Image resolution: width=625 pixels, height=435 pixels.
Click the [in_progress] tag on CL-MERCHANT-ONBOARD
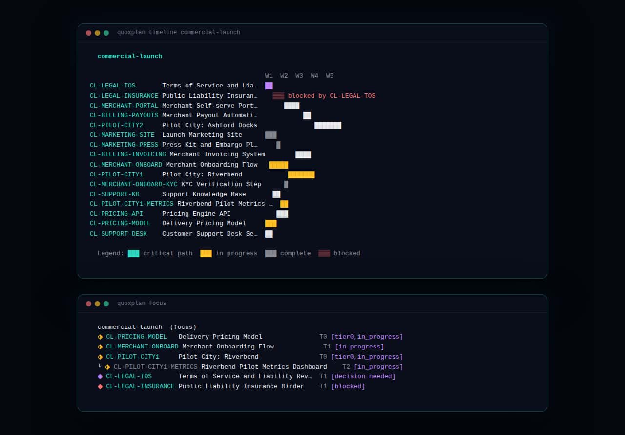359,347
